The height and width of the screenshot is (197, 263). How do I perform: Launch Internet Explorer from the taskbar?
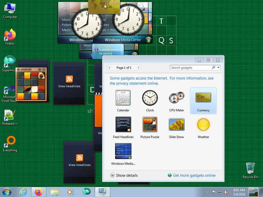tap(23, 192)
